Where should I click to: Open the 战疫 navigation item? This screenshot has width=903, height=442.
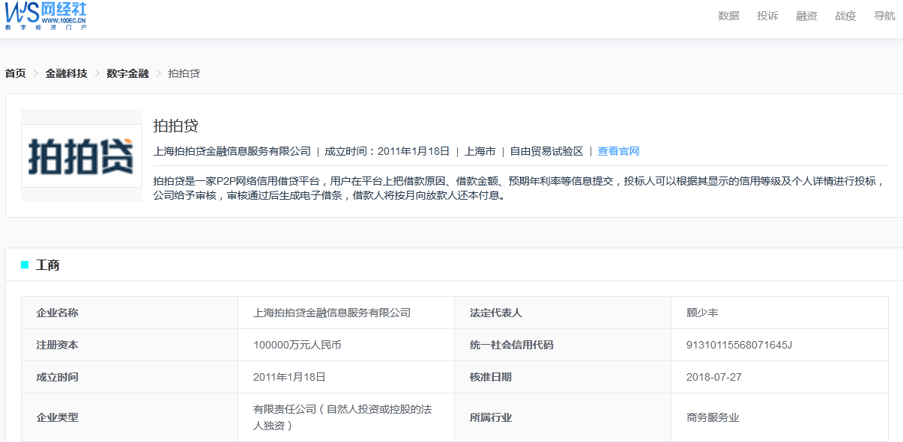click(845, 15)
